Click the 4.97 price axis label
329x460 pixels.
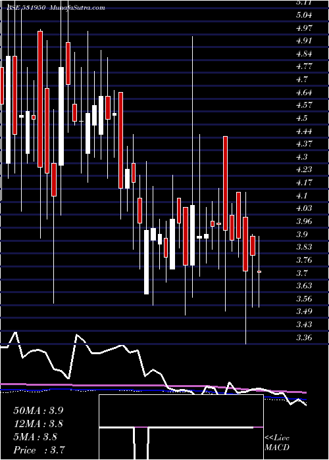pos(304,28)
